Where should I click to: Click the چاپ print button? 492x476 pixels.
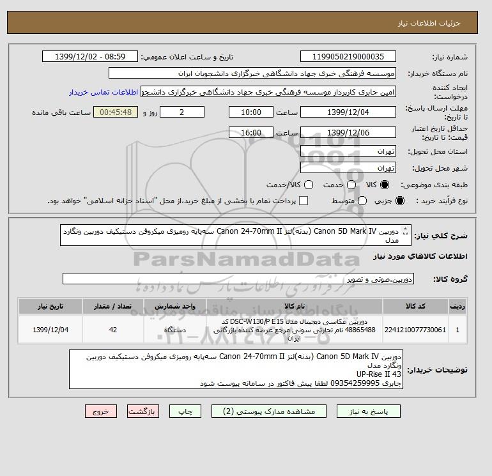(x=185, y=411)
